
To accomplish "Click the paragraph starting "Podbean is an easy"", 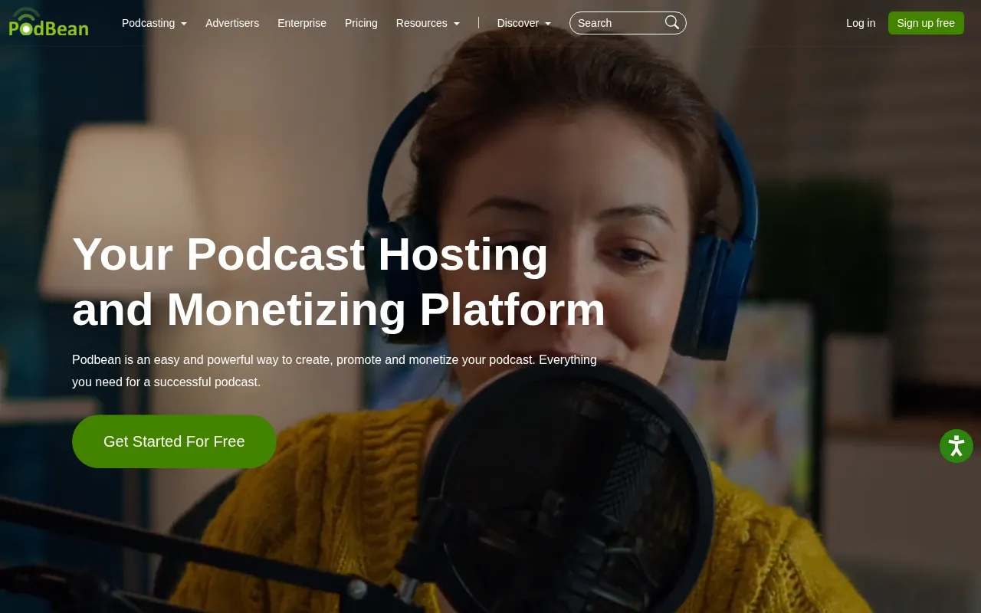I will [x=334, y=371].
